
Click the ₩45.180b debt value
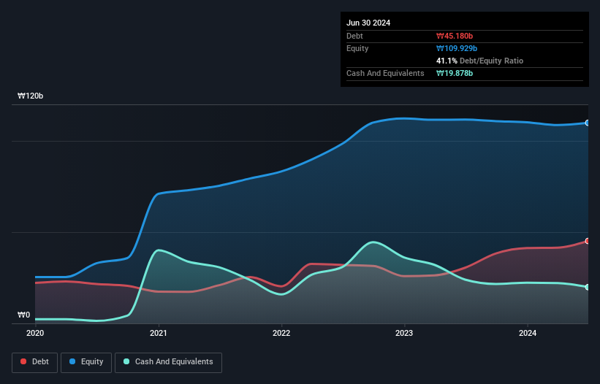pos(455,36)
